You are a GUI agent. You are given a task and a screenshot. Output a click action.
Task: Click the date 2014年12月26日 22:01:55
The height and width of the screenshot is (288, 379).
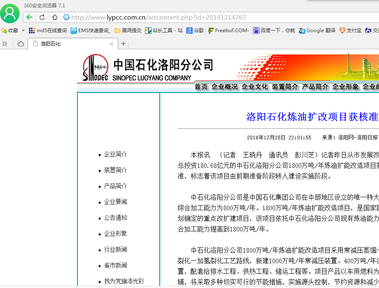pos(279,137)
